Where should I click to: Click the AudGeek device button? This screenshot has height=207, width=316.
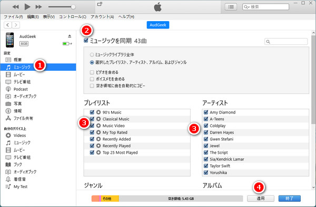point(158,25)
